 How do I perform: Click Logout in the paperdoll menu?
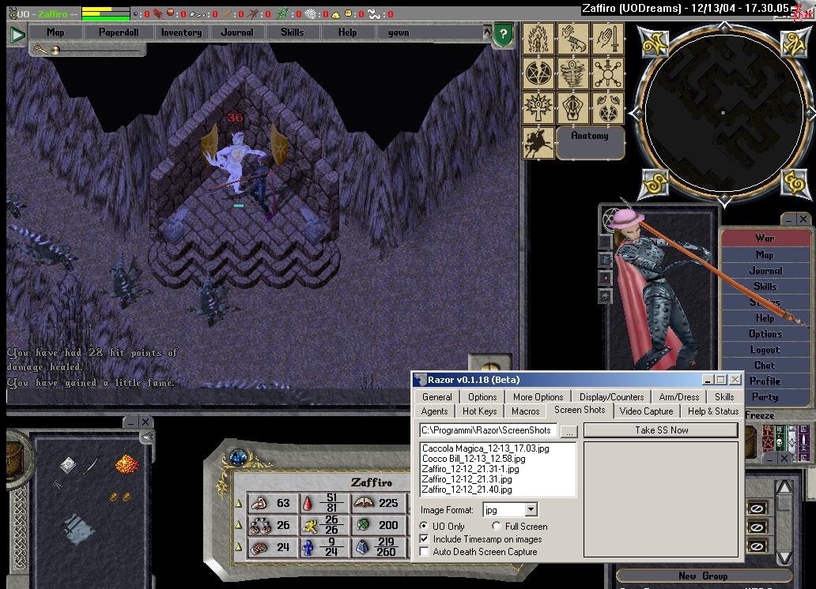pyautogui.click(x=765, y=349)
